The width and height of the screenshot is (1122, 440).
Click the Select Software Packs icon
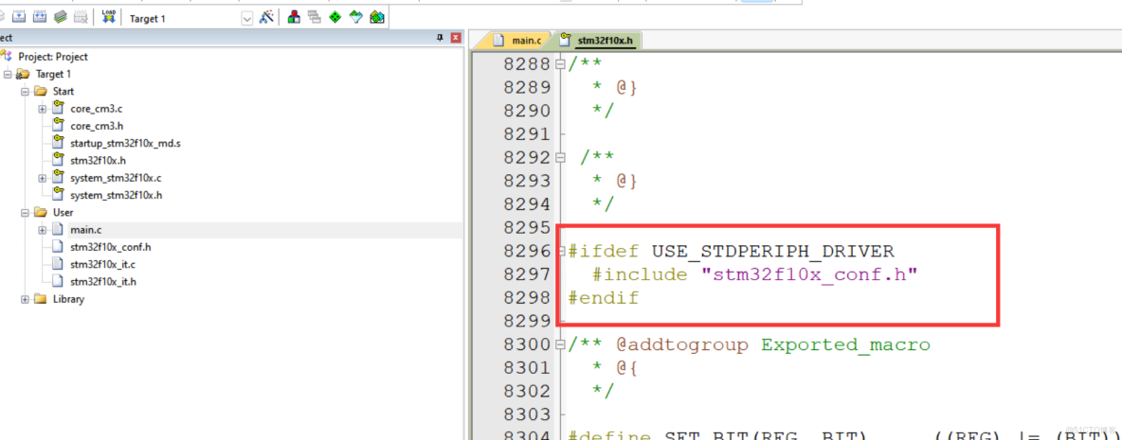[355, 17]
